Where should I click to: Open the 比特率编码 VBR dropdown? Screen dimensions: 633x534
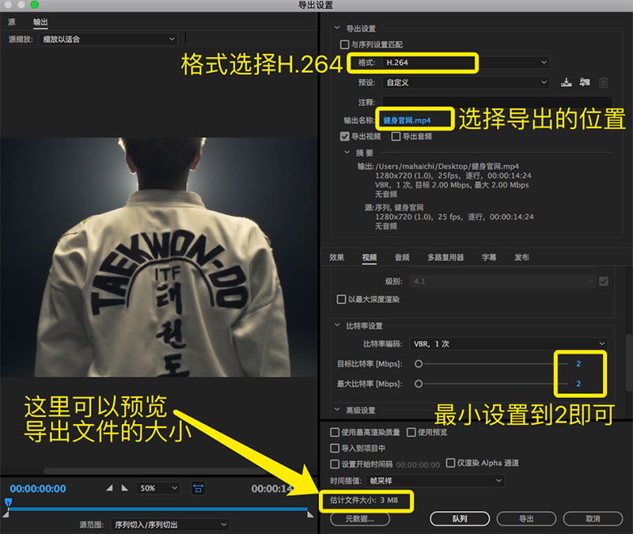coord(509,343)
